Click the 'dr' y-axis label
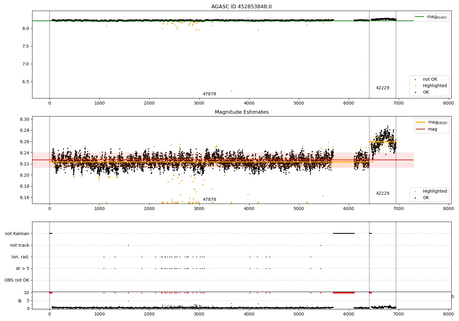Viewport: 459px width, 321px height. (20, 301)
